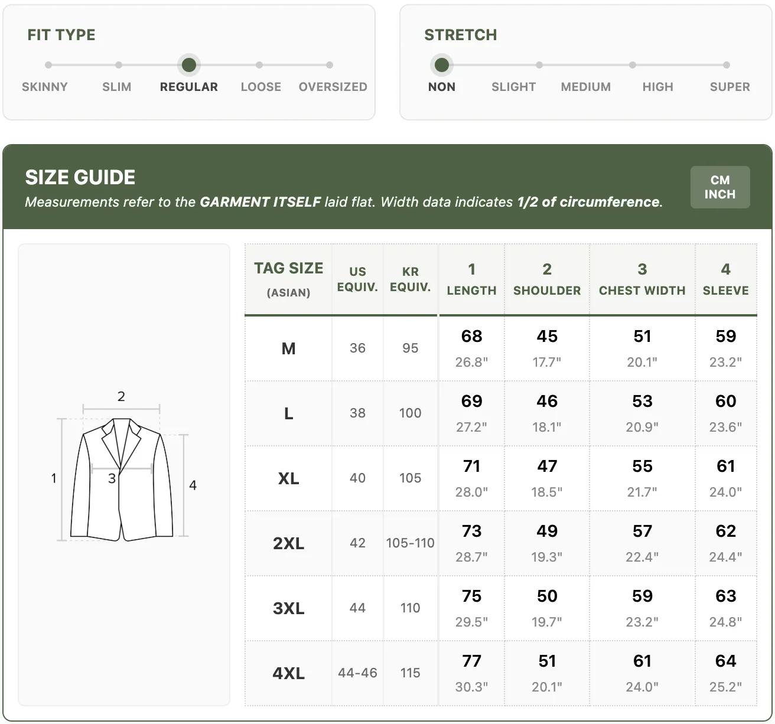This screenshot has width=775, height=724.
Task: Pick the SUPER stretch dot
Action: (x=727, y=65)
